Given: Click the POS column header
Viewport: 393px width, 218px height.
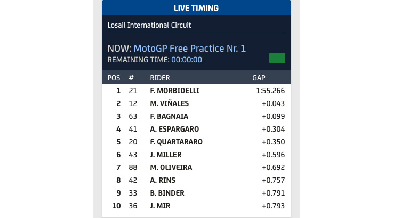Looking at the screenshot, I should tap(114, 78).
